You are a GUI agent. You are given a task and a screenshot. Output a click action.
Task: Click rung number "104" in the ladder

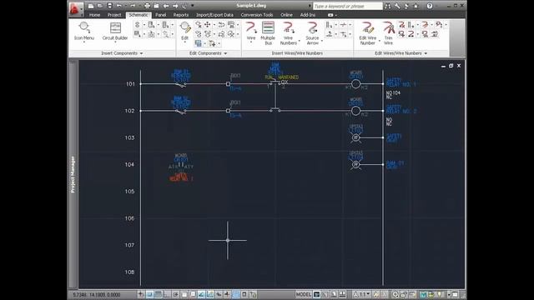pos(129,164)
